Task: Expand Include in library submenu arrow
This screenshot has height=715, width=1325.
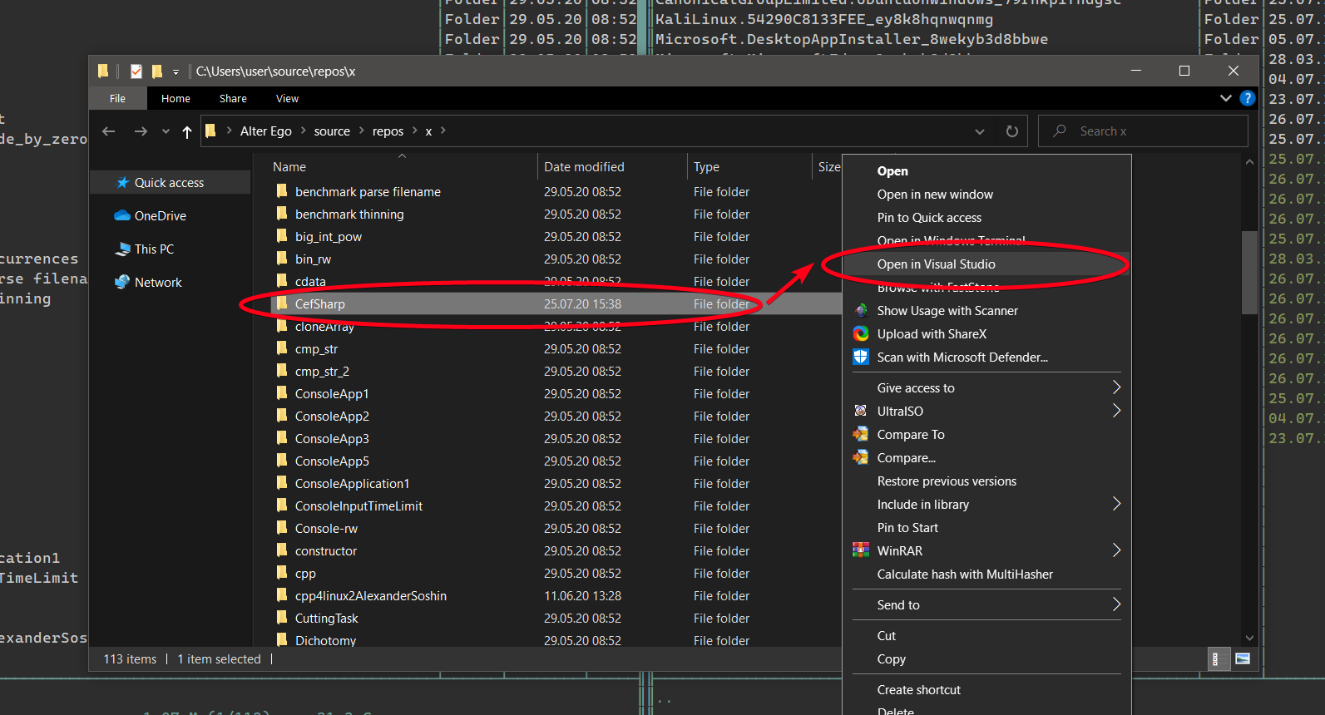Action: 1116,504
